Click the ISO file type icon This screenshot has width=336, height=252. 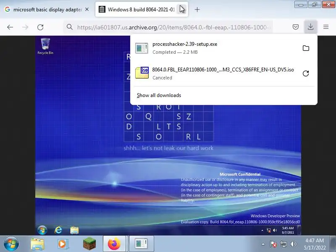(142, 73)
